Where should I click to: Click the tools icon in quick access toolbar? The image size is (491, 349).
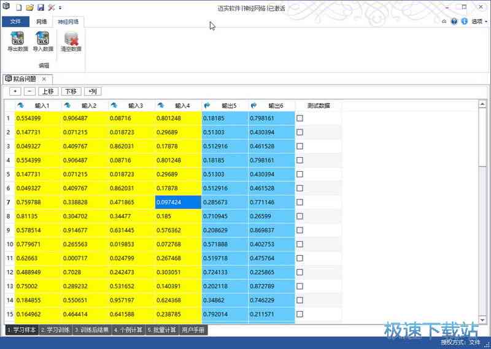52,7
